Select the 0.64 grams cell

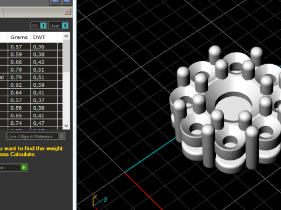pos(19,93)
